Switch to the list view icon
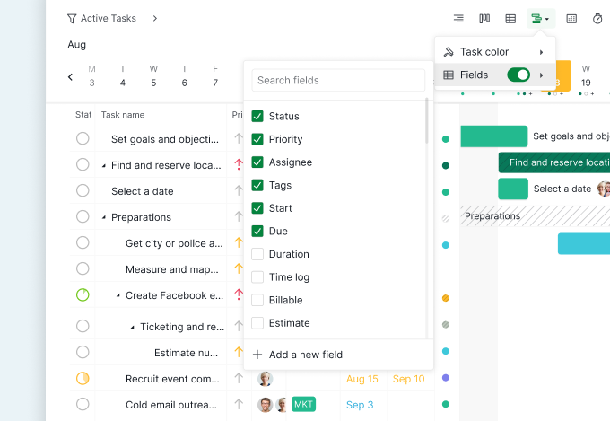This screenshot has width=610, height=421. point(458,19)
